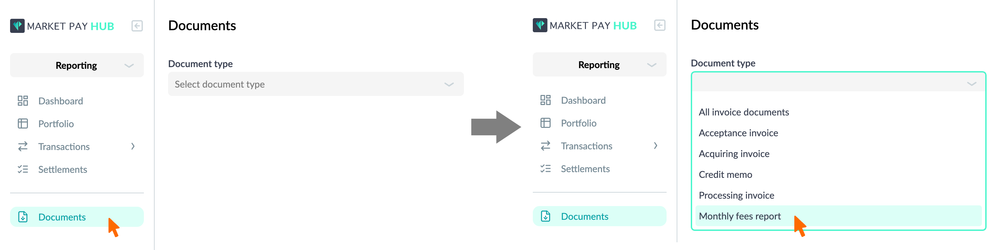
Task: Open Dashboard label in left panel
Action: pyautogui.click(x=61, y=101)
